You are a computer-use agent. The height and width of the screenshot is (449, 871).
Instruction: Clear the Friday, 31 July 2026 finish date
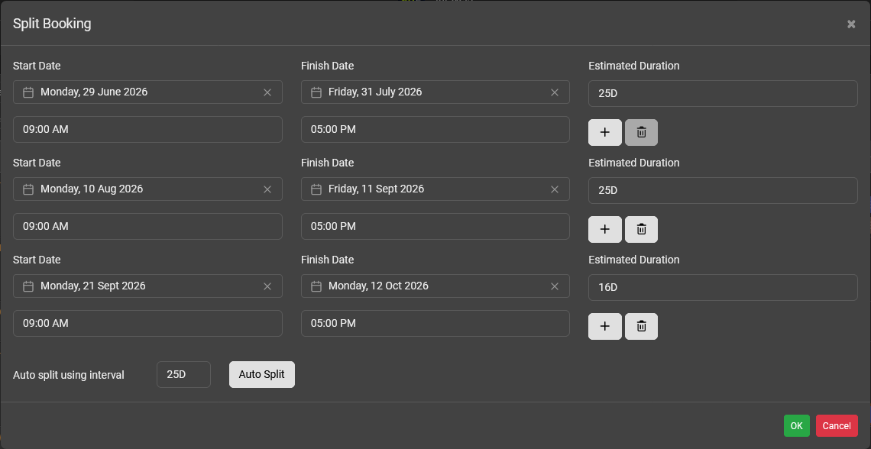click(x=555, y=92)
